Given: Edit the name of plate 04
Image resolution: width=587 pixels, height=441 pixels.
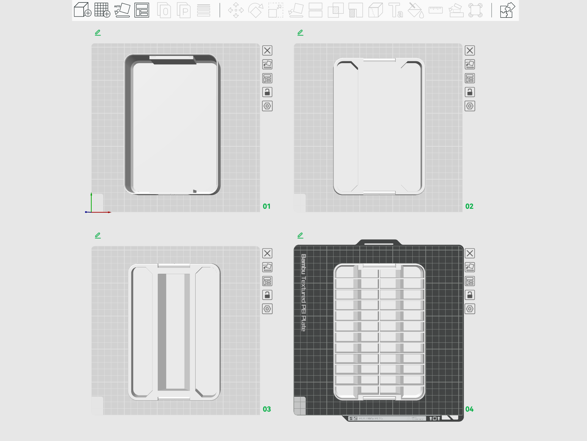Looking at the screenshot, I should [300, 235].
